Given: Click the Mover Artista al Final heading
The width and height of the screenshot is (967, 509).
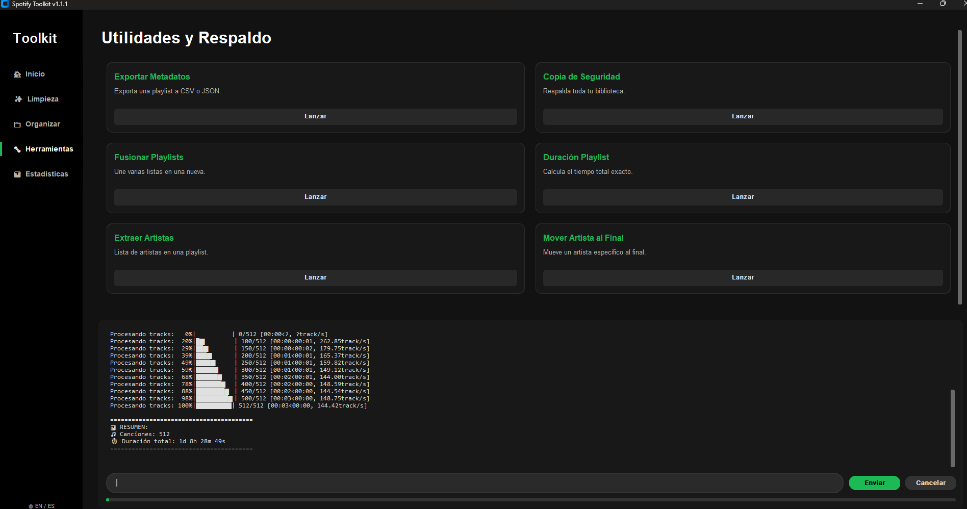Looking at the screenshot, I should 583,238.
